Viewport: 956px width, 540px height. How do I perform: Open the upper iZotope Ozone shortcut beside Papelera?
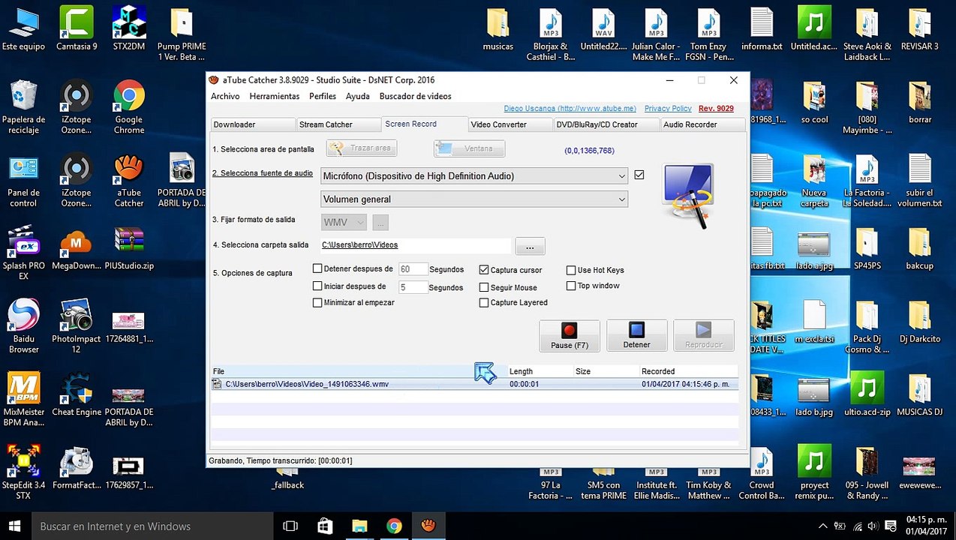77,107
